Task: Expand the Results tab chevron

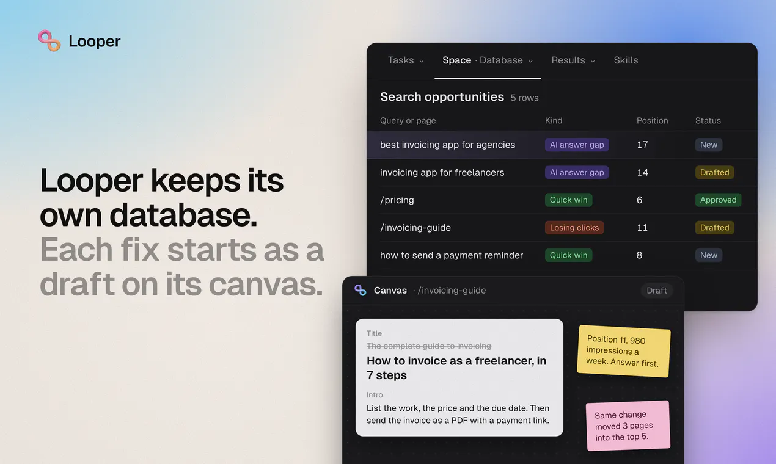Action: point(593,61)
